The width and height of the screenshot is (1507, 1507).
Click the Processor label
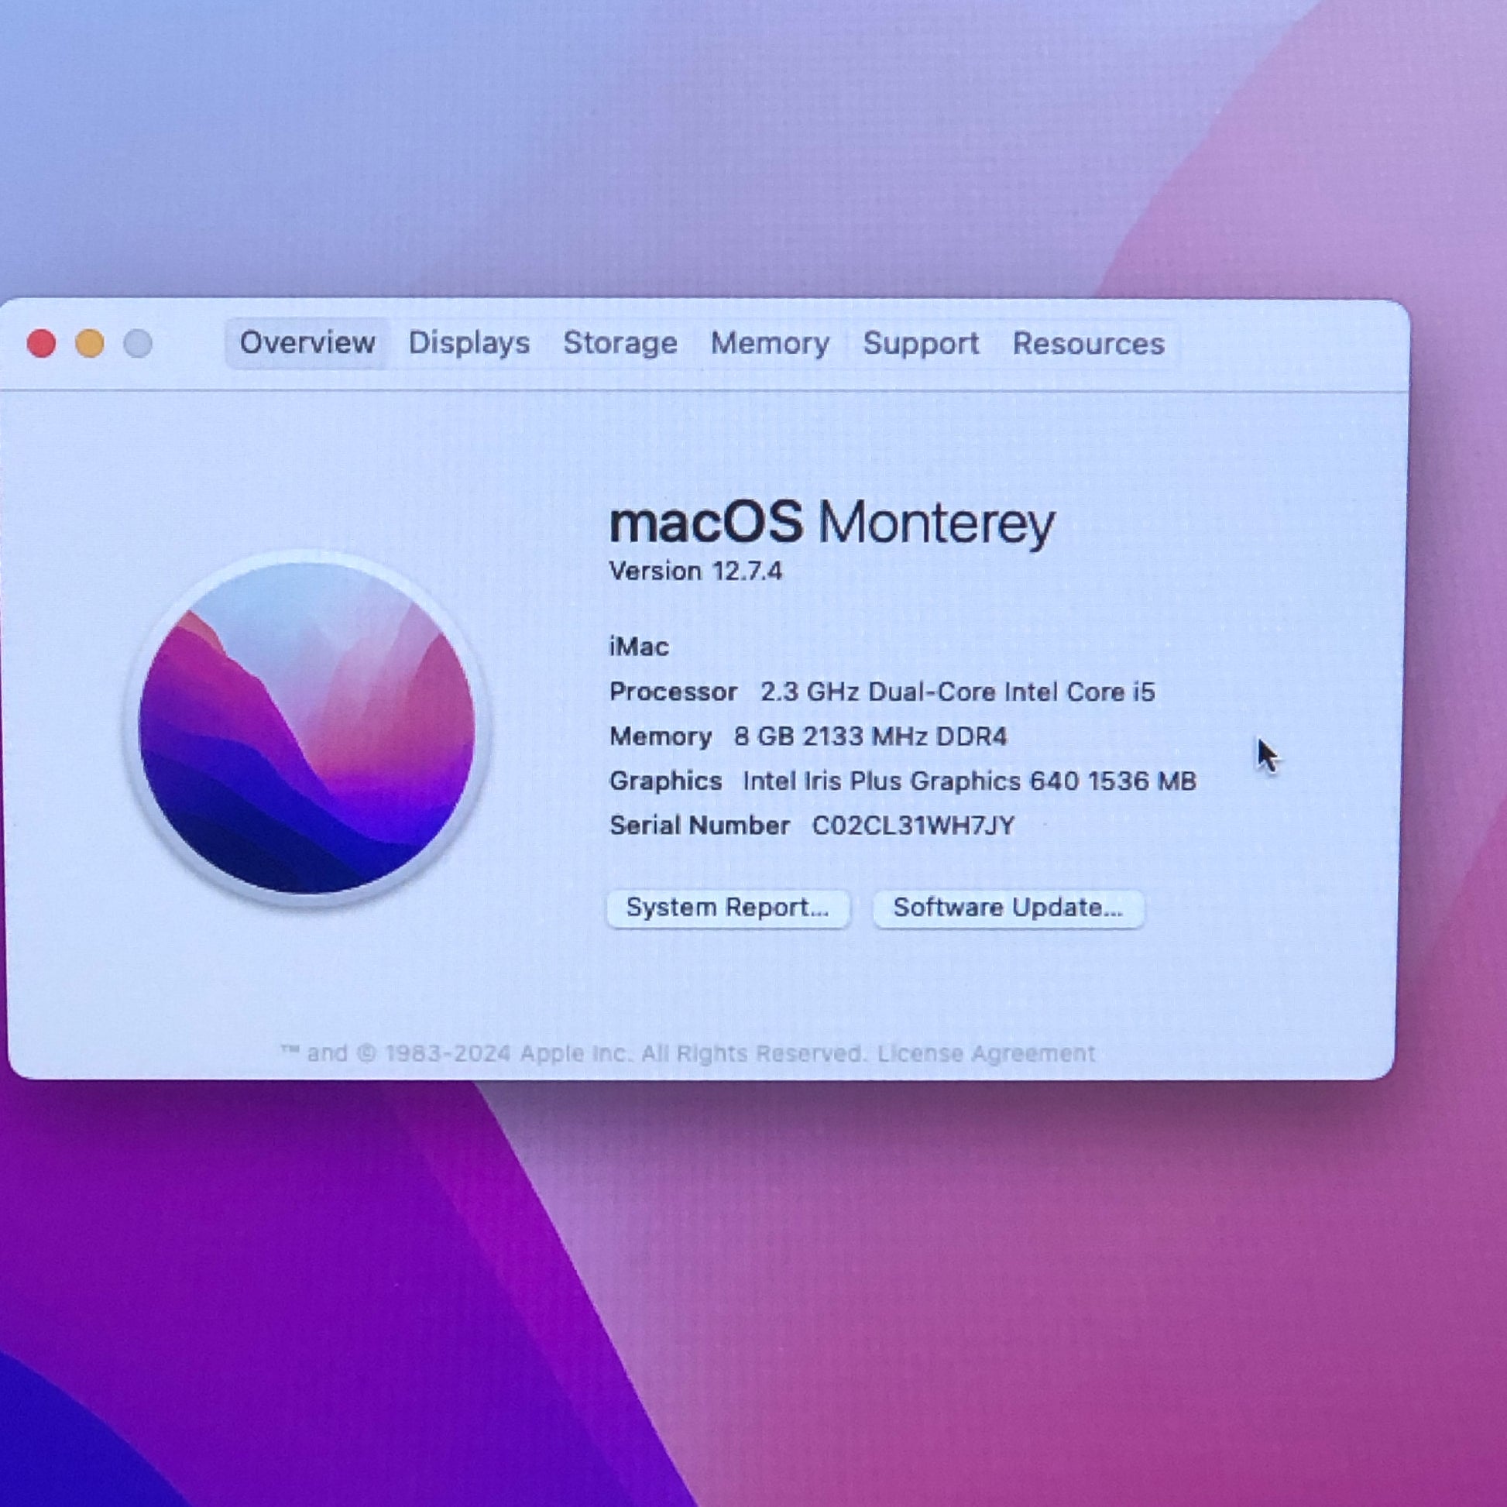click(x=673, y=692)
